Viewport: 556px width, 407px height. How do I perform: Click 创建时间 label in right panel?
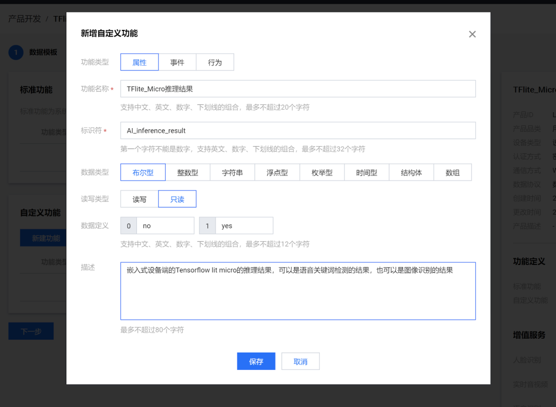(527, 198)
